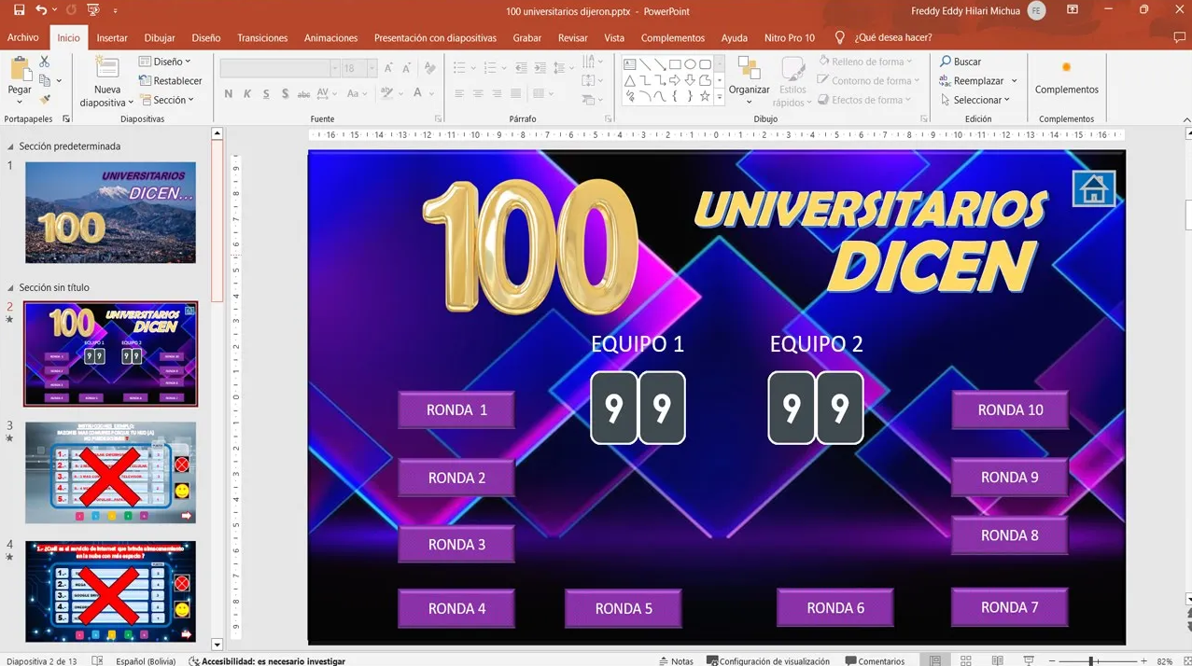
Task: Click the Save icon in quick access toolbar
Action: pos(19,10)
